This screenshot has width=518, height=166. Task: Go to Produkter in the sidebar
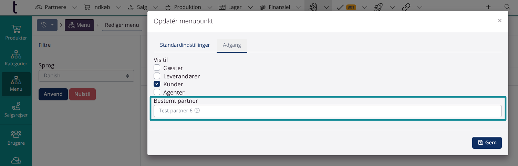[16, 32]
